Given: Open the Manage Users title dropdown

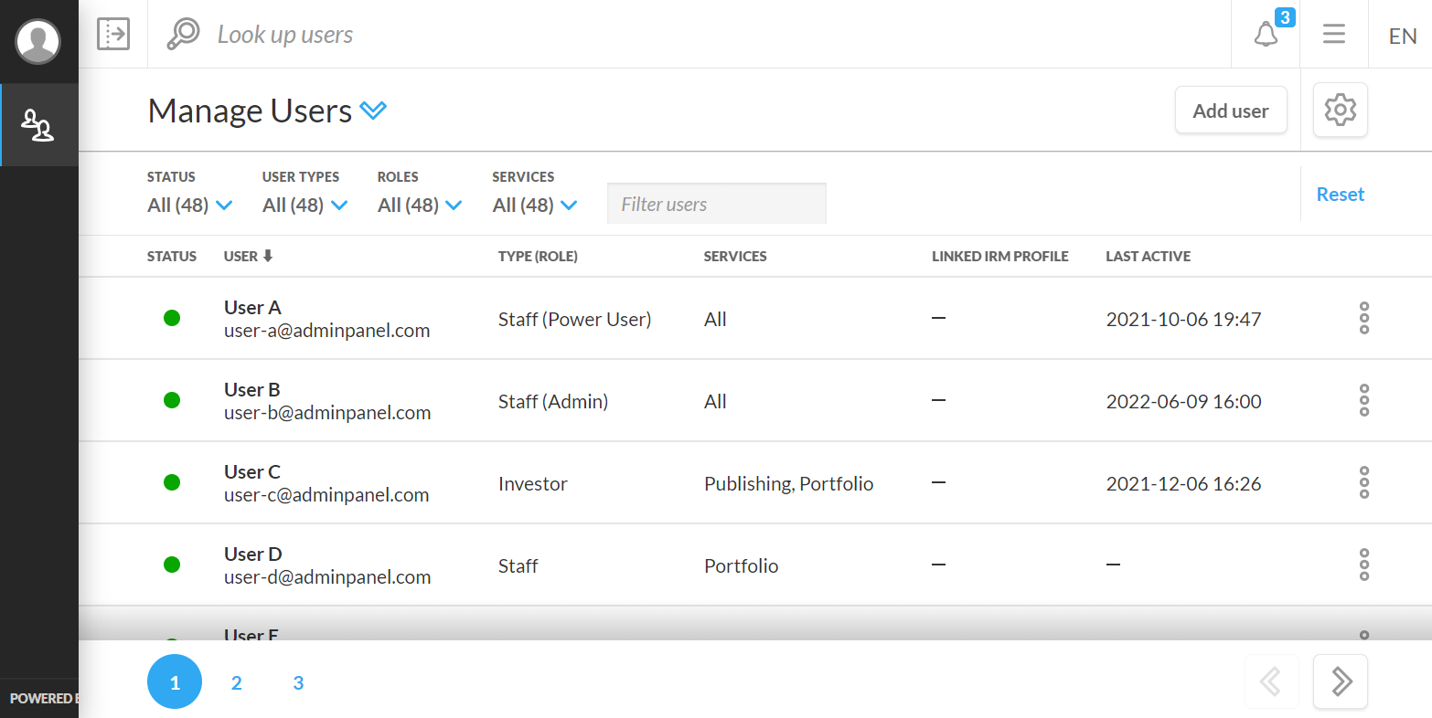Looking at the screenshot, I should [x=373, y=111].
